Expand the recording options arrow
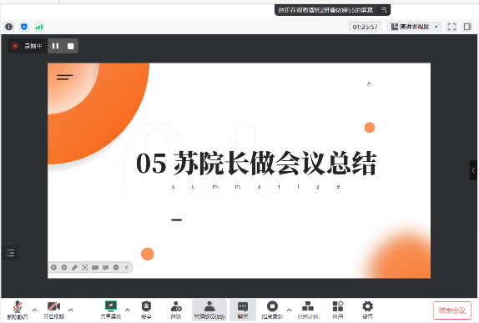This screenshot has width=479, height=323. (x=289, y=310)
